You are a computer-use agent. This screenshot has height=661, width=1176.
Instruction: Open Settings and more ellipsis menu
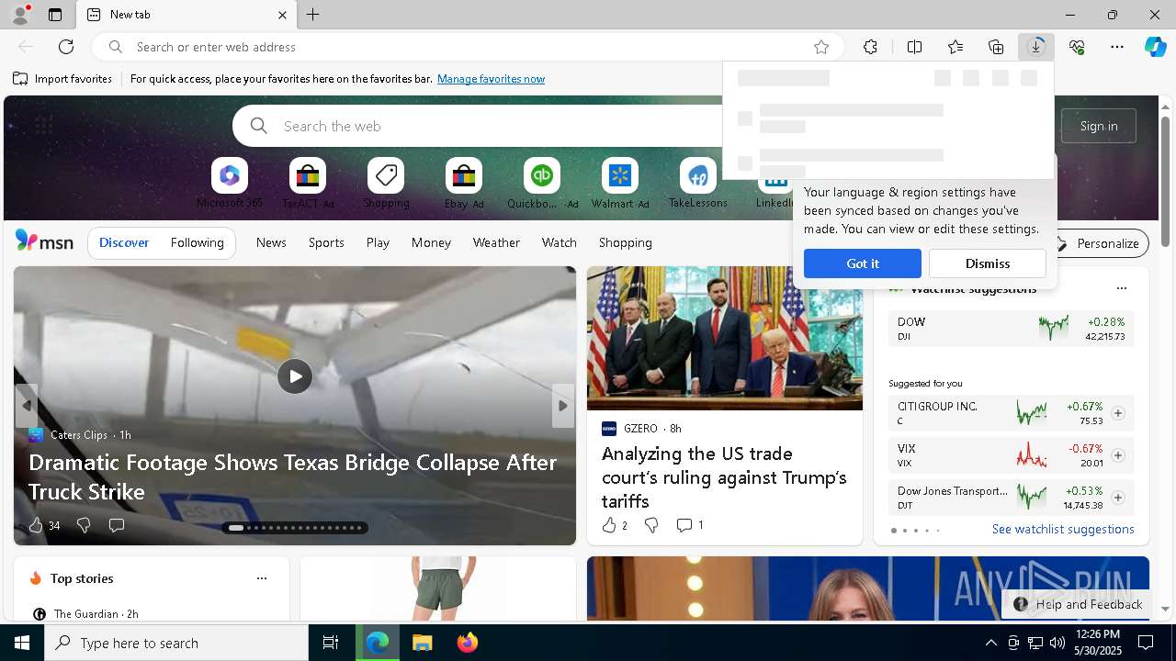coord(1117,47)
